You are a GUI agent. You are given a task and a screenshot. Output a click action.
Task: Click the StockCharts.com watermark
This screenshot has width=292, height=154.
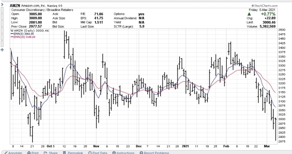point(265,5)
